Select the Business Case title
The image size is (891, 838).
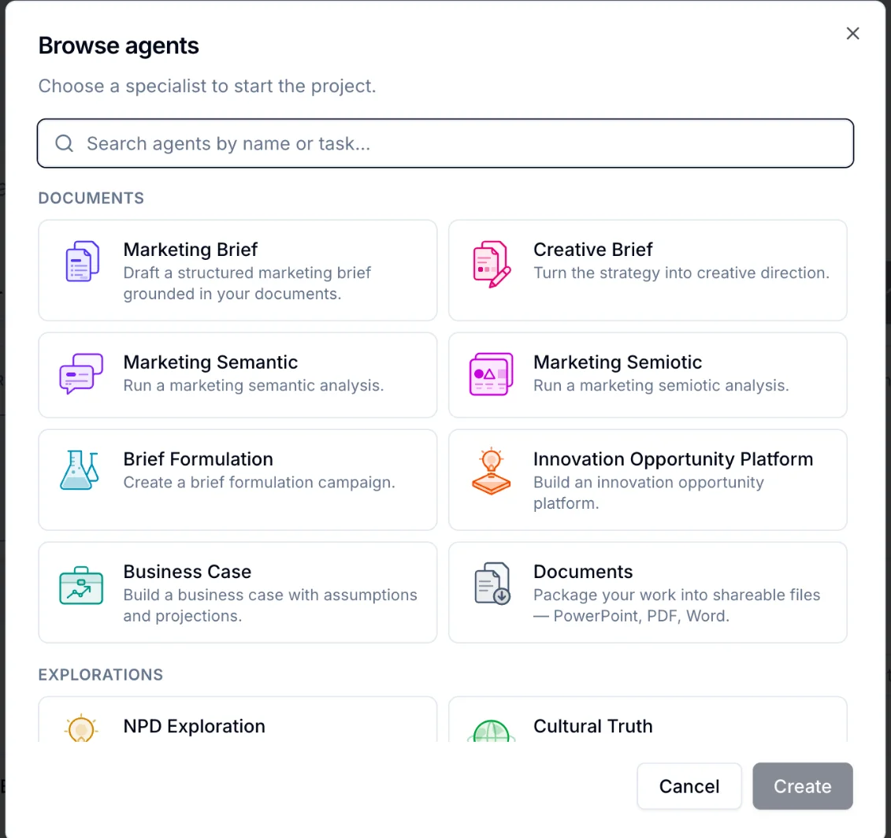click(x=187, y=572)
